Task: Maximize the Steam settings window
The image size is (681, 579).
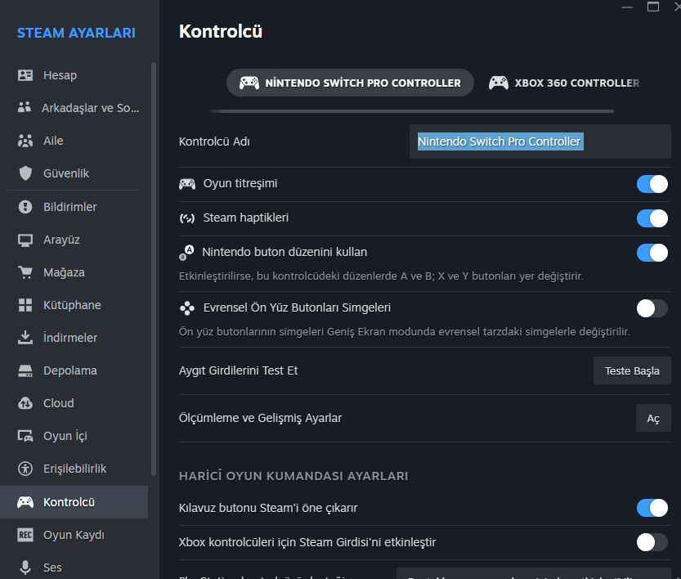Action: pos(652,7)
